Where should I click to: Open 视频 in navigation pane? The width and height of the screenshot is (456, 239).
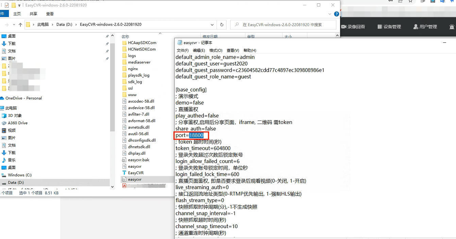pyautogui.click(x=12, y=130)
